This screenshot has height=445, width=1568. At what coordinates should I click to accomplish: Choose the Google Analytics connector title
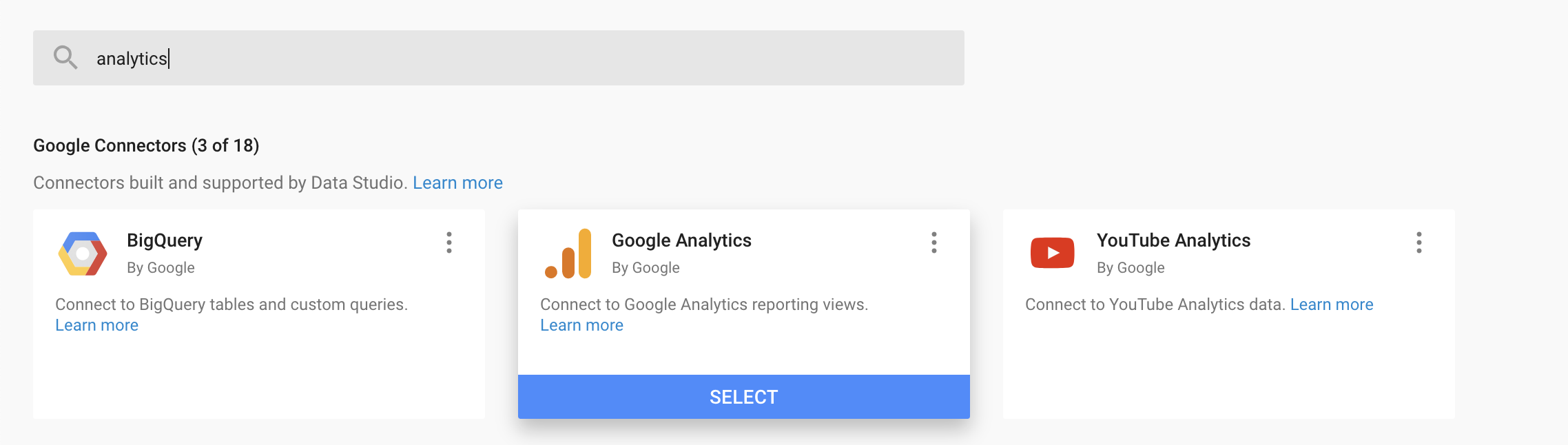point(681,240)
